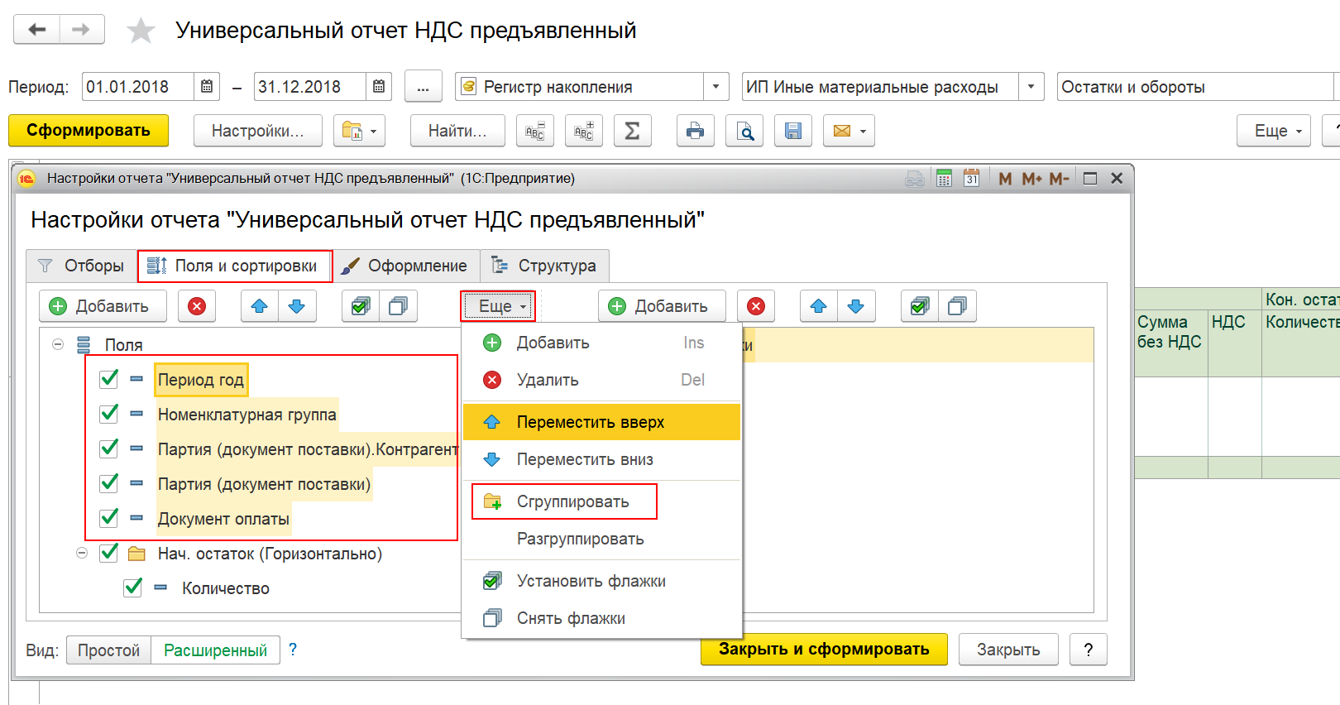Viewport: 1340px width, 705px height.
Task: Click the print icon in report toolbar
Action: [x=695, y=131]
